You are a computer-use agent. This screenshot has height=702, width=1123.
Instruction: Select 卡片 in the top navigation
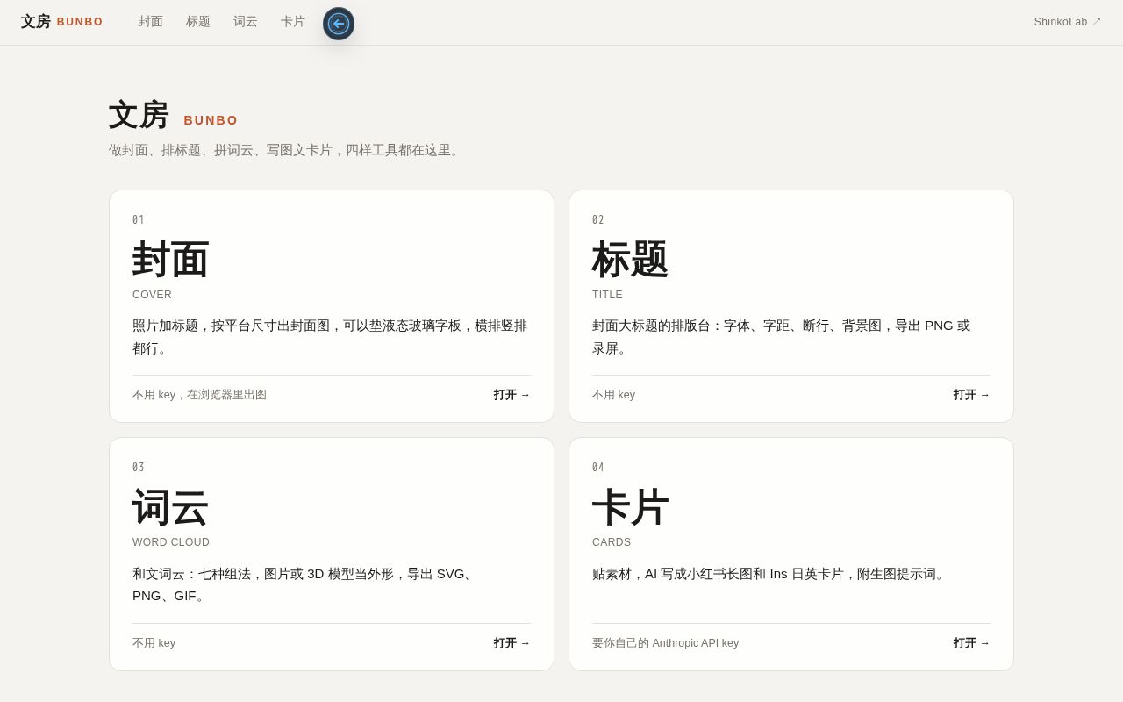coord(293,22)
